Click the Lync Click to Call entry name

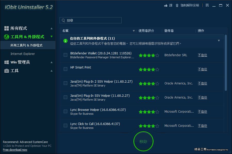[95, 124]
